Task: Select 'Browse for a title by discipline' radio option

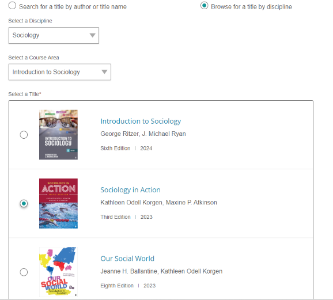Action: tap(204, 6)
